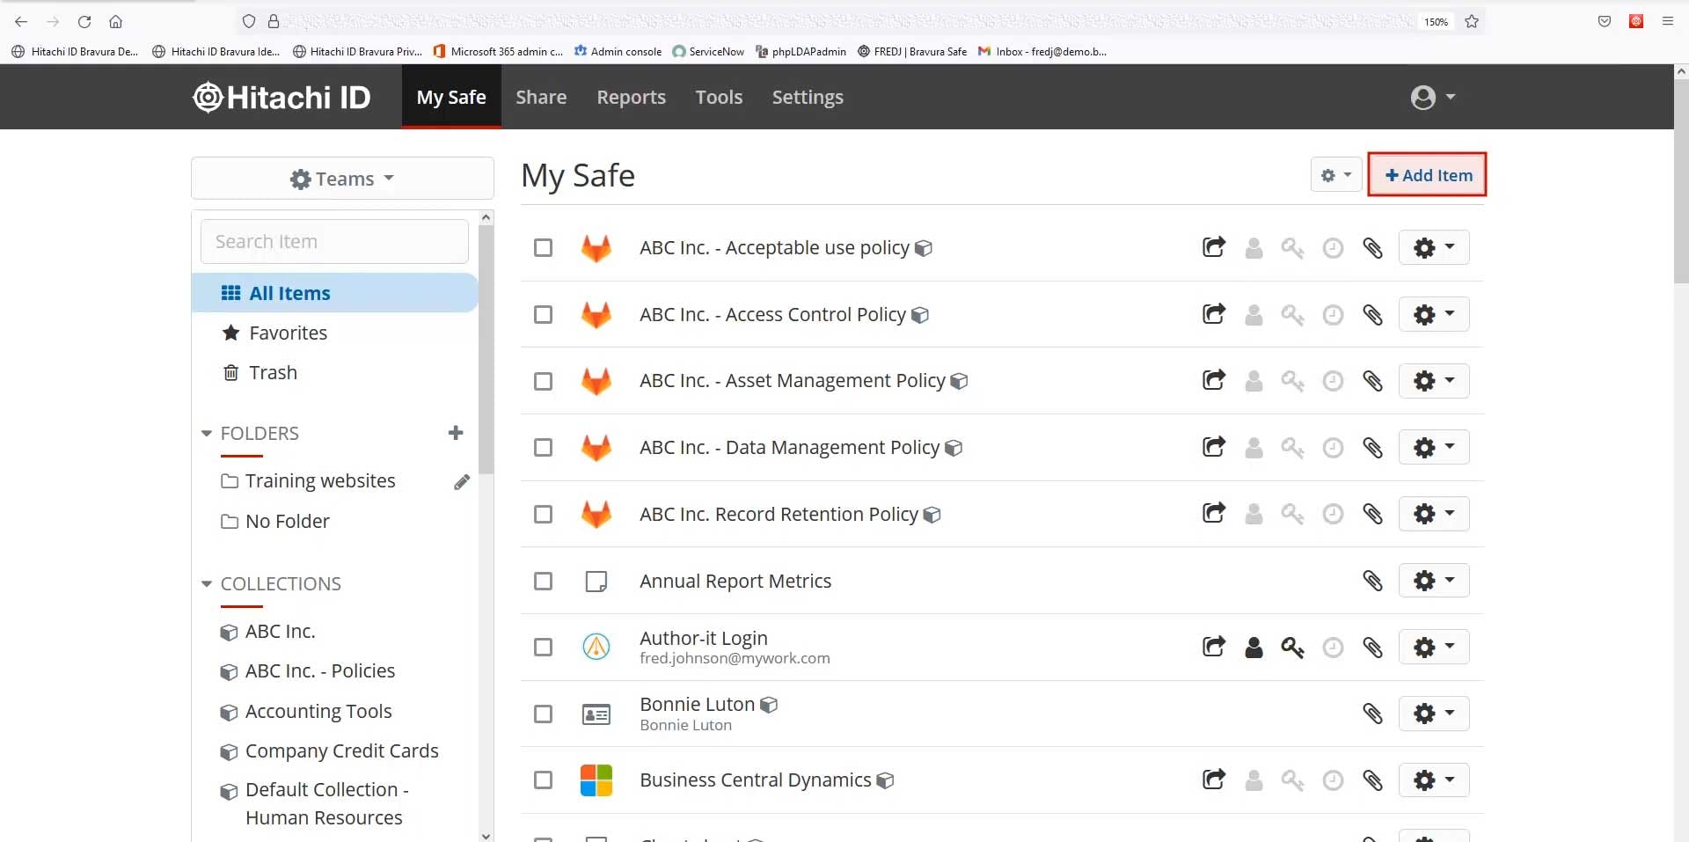Collapse the FOLDERS section
The width and height of the screenshot is (1689, 842).
[x=205, y=433]
